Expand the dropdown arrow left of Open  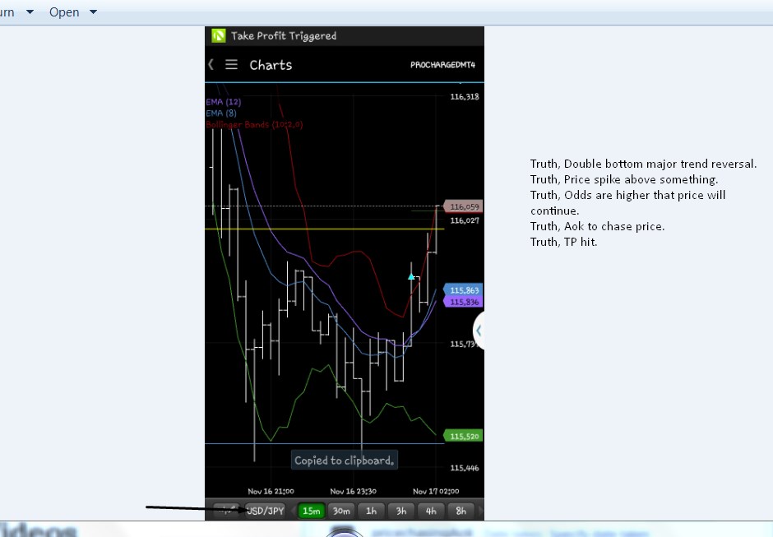pyautogui.click(x=30, y=12)
